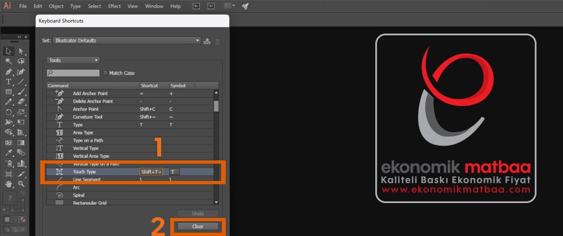Screen dimensions: 563x236
Task: Click the Shortcut column header
Action: tap(154, 86)
